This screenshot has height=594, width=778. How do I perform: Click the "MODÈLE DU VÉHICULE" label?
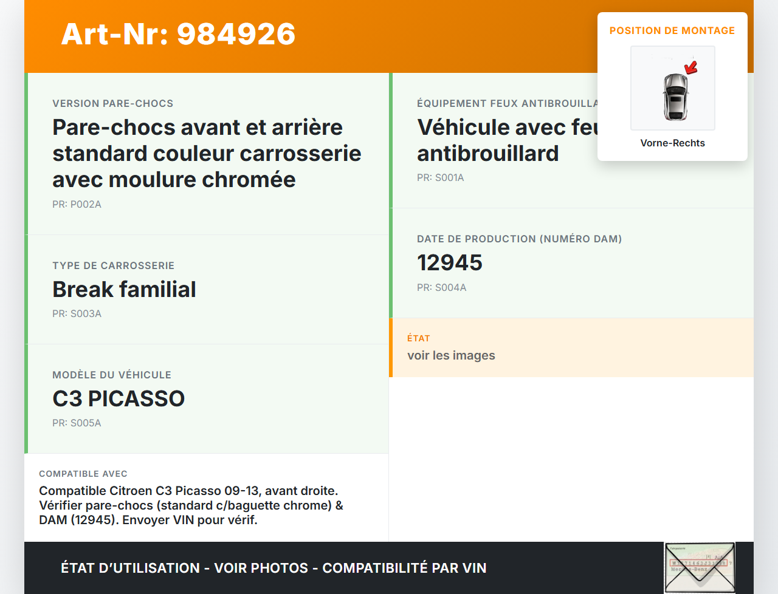tap(112, 375)
